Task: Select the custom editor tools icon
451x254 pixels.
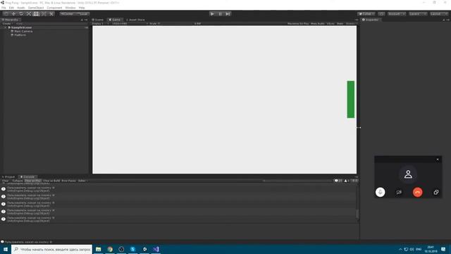Action: (51, 14)
